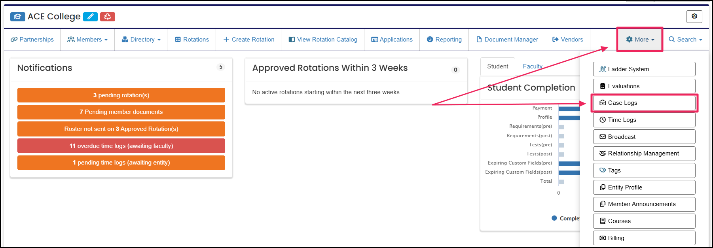
Task: Open Time Logs in the More menu
Action: (644, 120)
